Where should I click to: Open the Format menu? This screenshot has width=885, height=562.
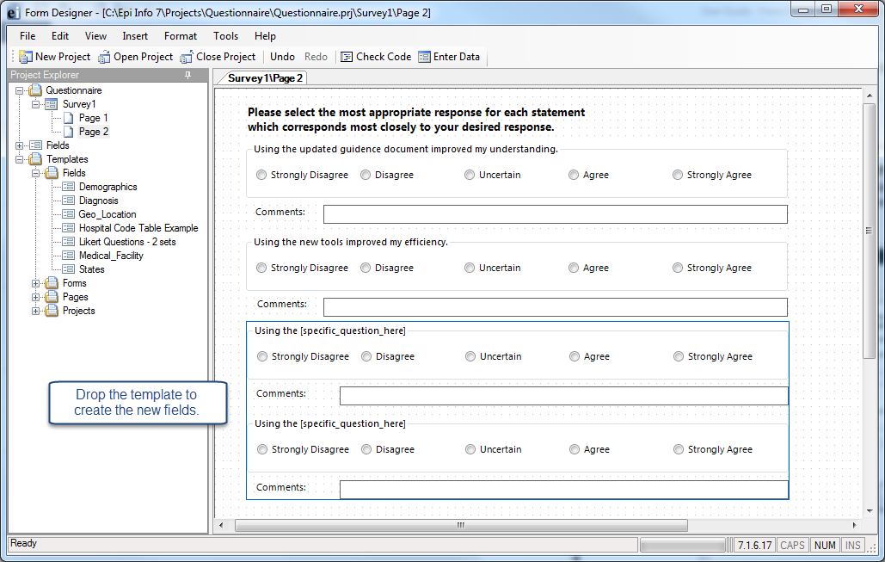coord(181,36)
